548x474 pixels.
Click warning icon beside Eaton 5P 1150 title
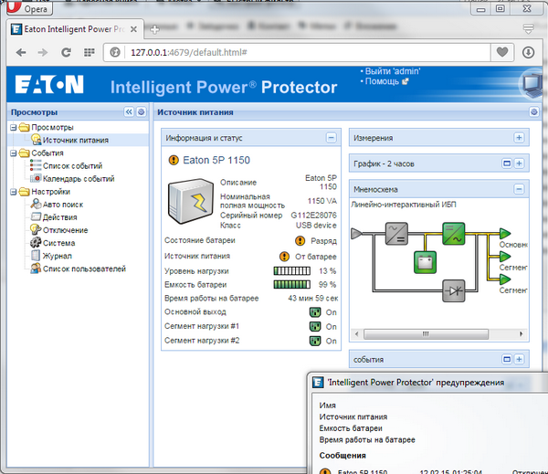(174, 160)
